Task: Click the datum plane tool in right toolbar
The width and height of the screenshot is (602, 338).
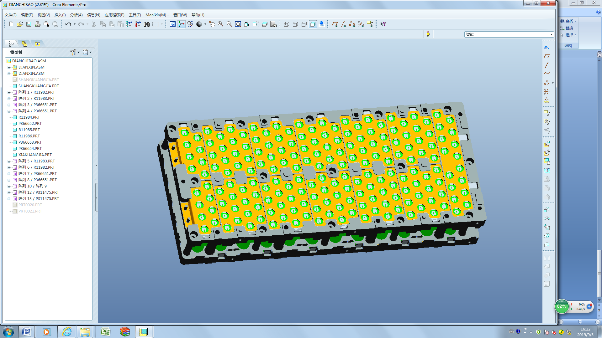Action: 547,56
